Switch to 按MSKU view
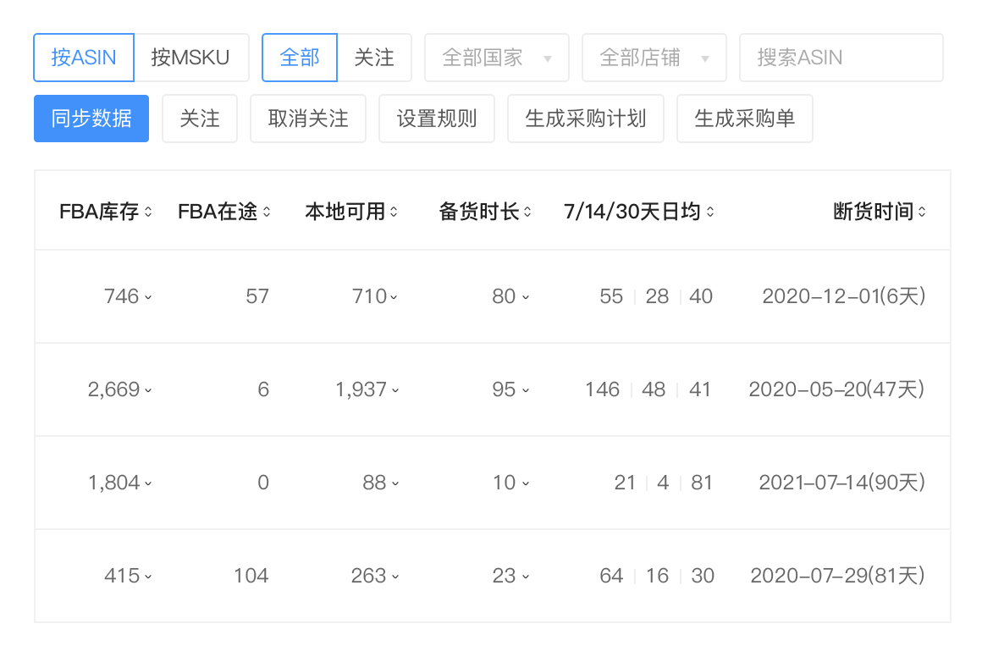Viewport: 982px width, 657px height. 190,58
